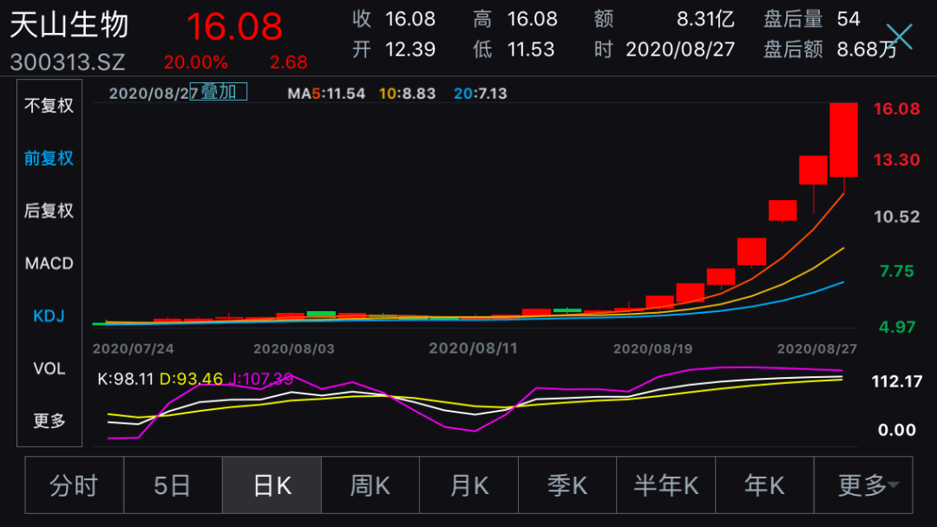
Task: Expand the 更多 chart period dropdown
Action: (863, 485)
